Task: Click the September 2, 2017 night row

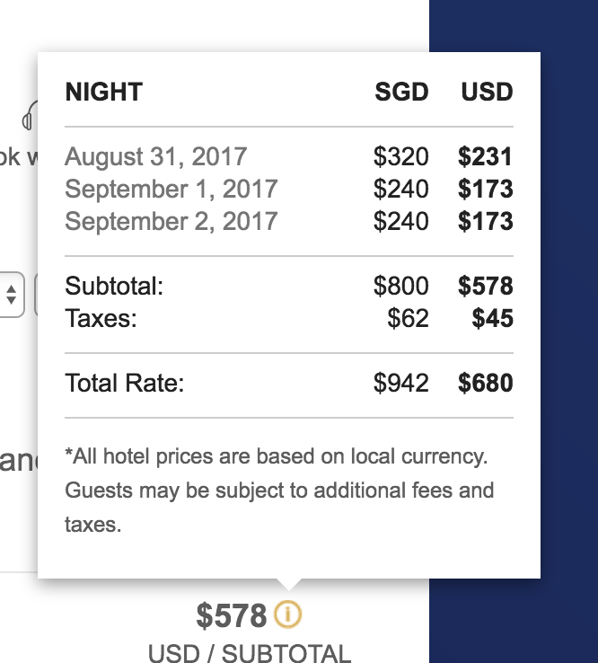Action: point(289,221)
